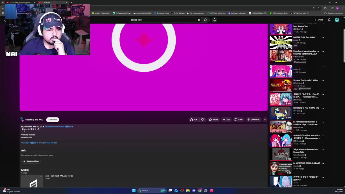Click the Share button
Image resolution: width=345 pixels, height=194 pixels.
(x=213, y=120)
